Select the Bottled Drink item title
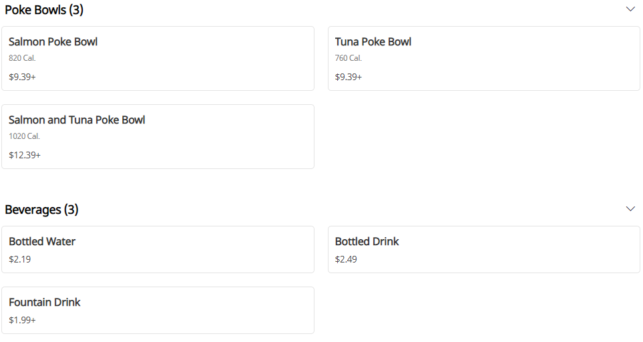The width and height of the screenshot is (643, 342). (x=367, y=242)
